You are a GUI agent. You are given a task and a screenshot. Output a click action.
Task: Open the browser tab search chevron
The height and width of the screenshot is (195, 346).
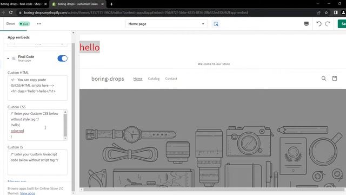tap(318, 4)
